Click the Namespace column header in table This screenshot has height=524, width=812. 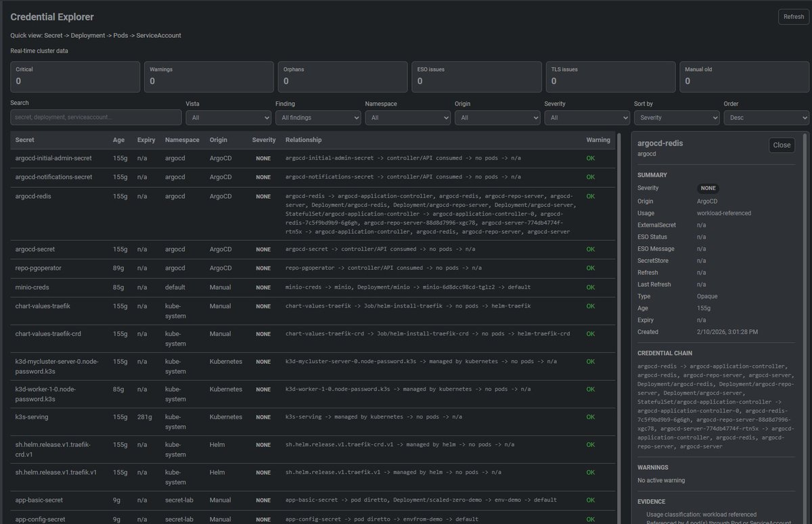(182, 140)
